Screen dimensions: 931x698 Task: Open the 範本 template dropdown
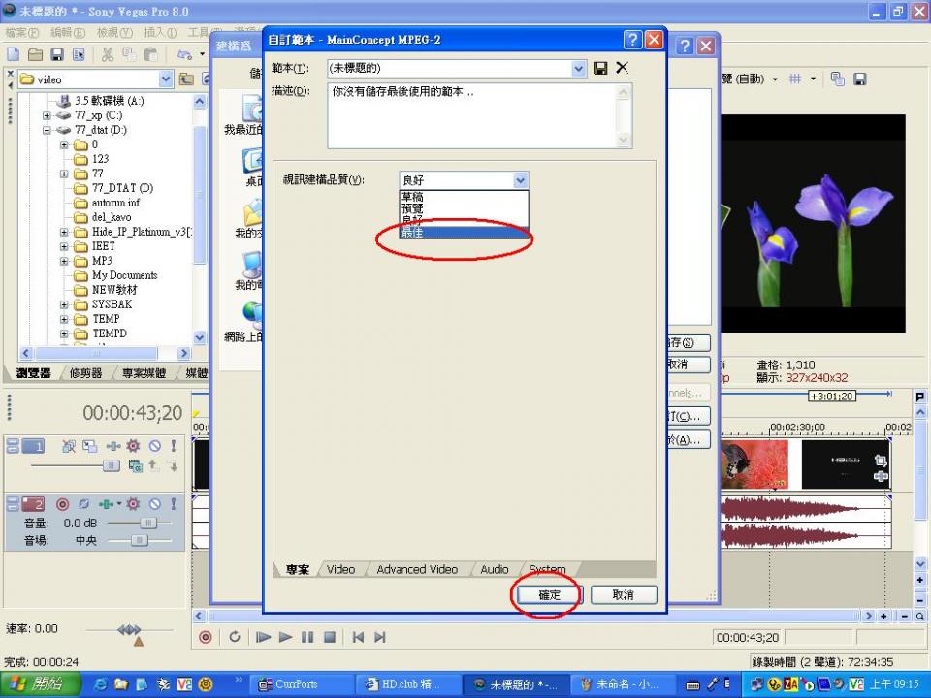tap(579, 68)
